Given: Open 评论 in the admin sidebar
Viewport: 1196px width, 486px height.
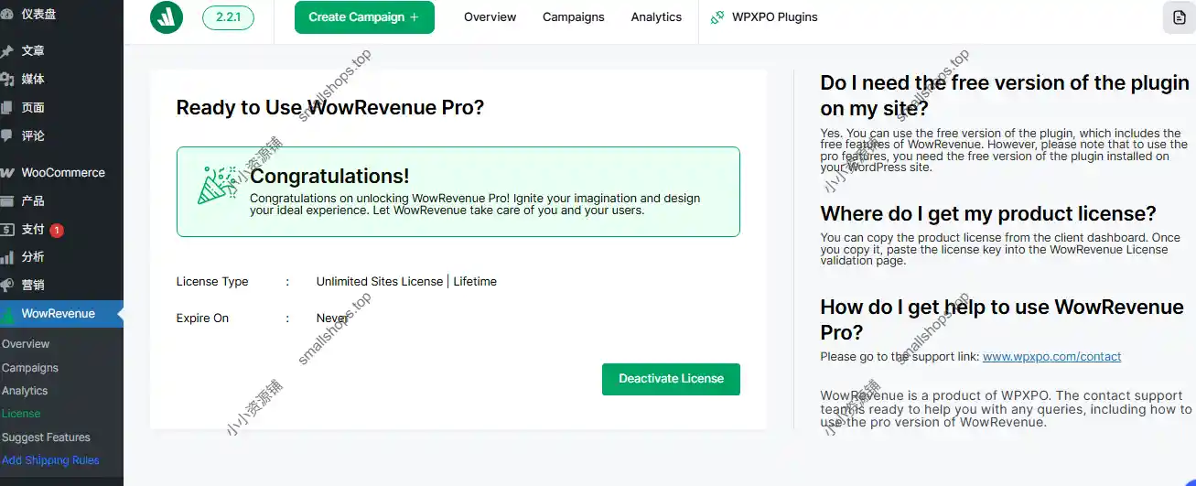Looking at the screenshot, I should point(33,136).
